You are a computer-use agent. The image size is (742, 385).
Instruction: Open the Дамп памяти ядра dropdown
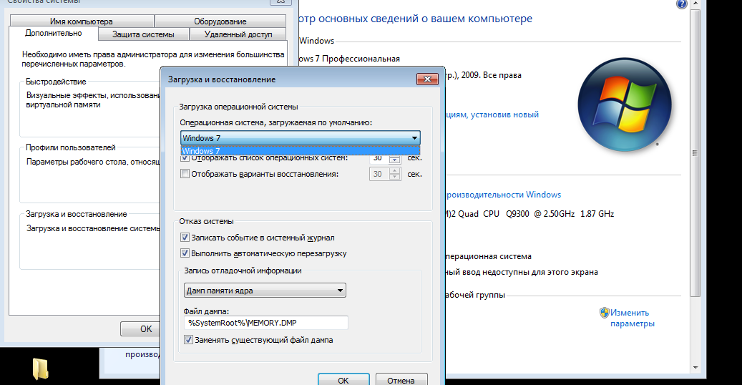[265, 291]
